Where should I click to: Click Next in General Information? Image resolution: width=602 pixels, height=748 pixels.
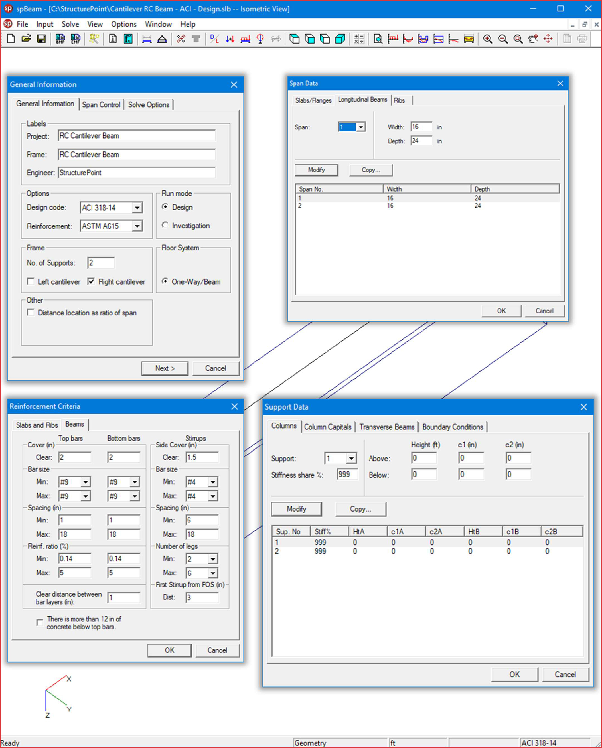(x=165, y=368)
